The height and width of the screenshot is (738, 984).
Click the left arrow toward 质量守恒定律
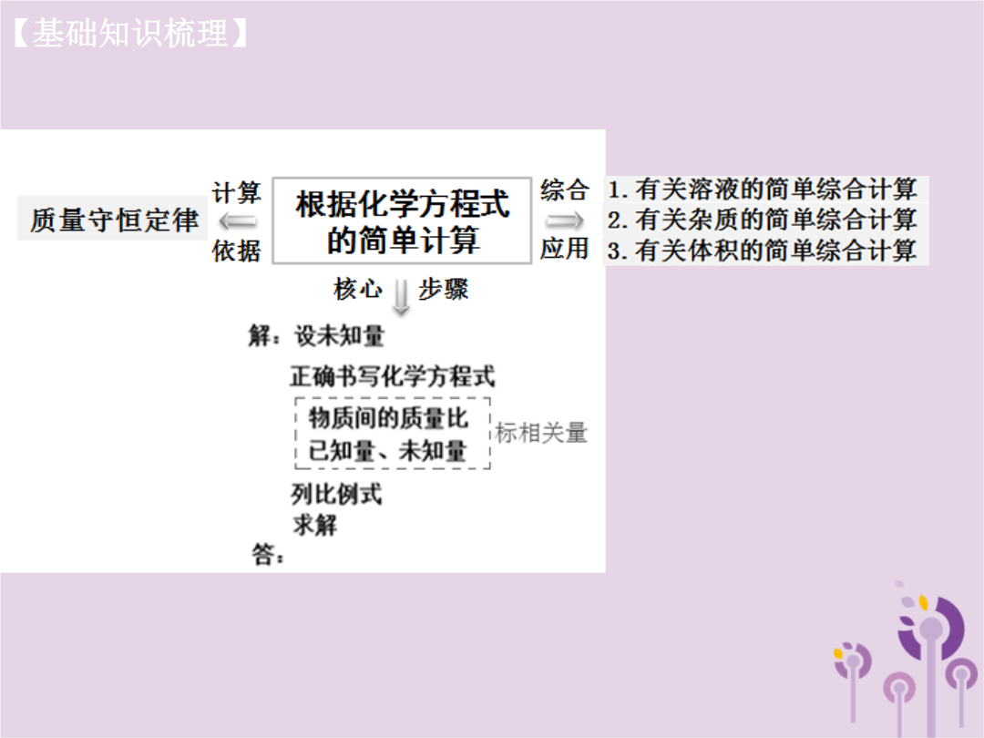[237, 220]
